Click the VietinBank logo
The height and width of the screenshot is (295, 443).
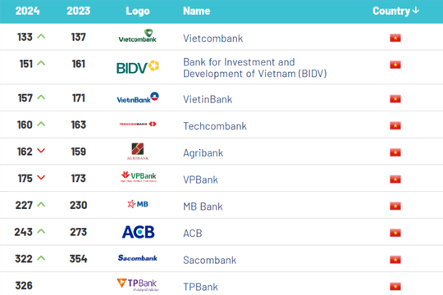click(138, 98)
